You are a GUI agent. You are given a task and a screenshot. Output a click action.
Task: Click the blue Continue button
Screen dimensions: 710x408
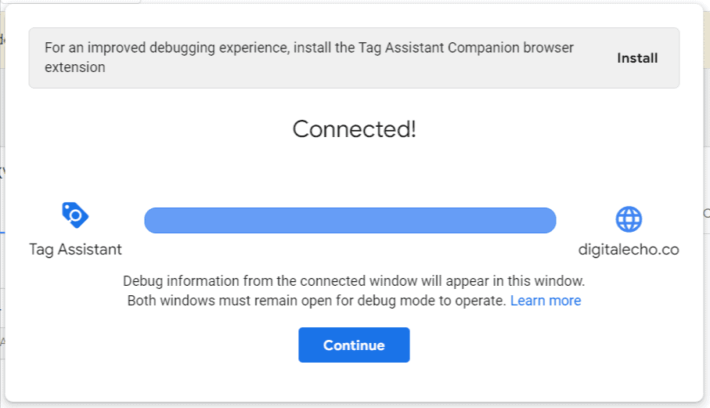tap(354, 345)
